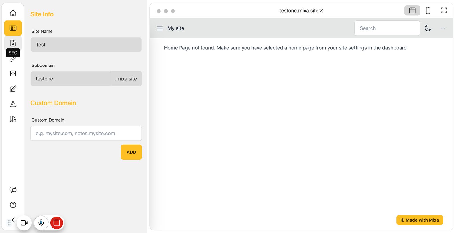Switch preview to desktop view
The image size is (456, 233).
(412, 11)
